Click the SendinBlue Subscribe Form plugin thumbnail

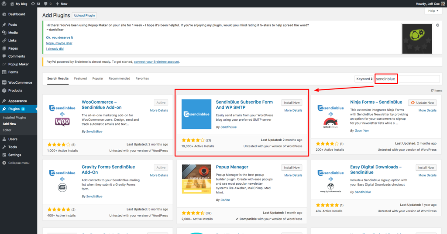(196, 114)
